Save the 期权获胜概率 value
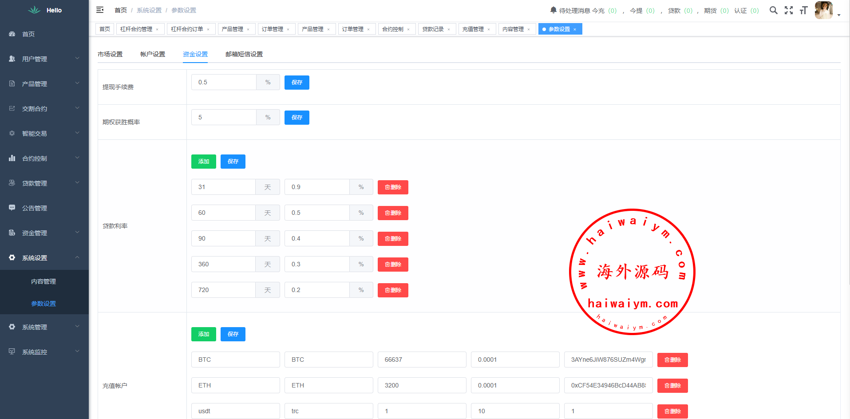Image resolution: width=850 pixels, height=419 pixels. point(297,118)
